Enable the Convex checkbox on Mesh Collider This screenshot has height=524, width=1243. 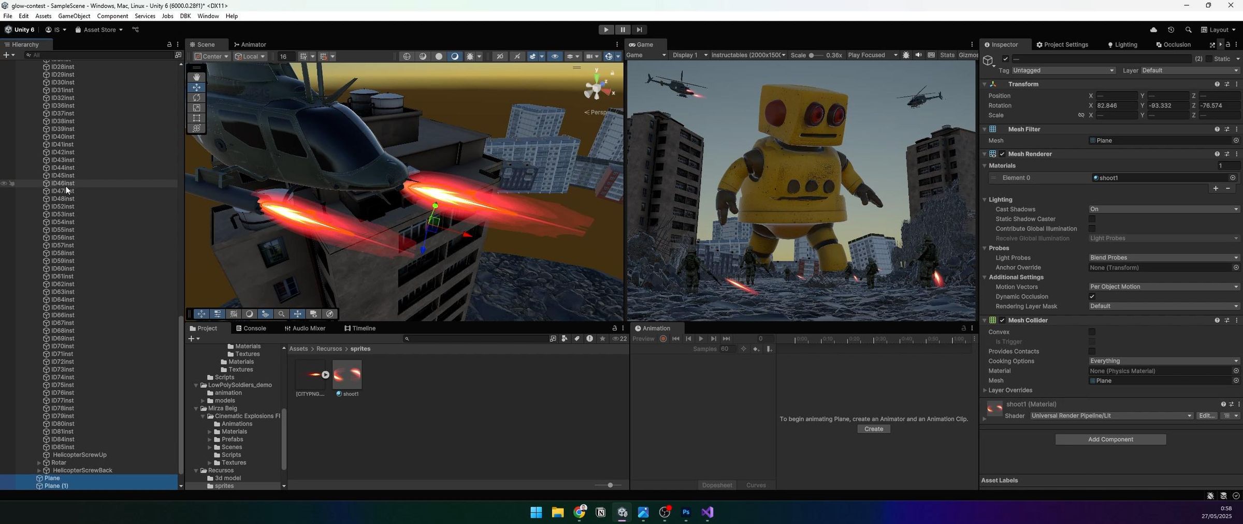(1092, 332)
